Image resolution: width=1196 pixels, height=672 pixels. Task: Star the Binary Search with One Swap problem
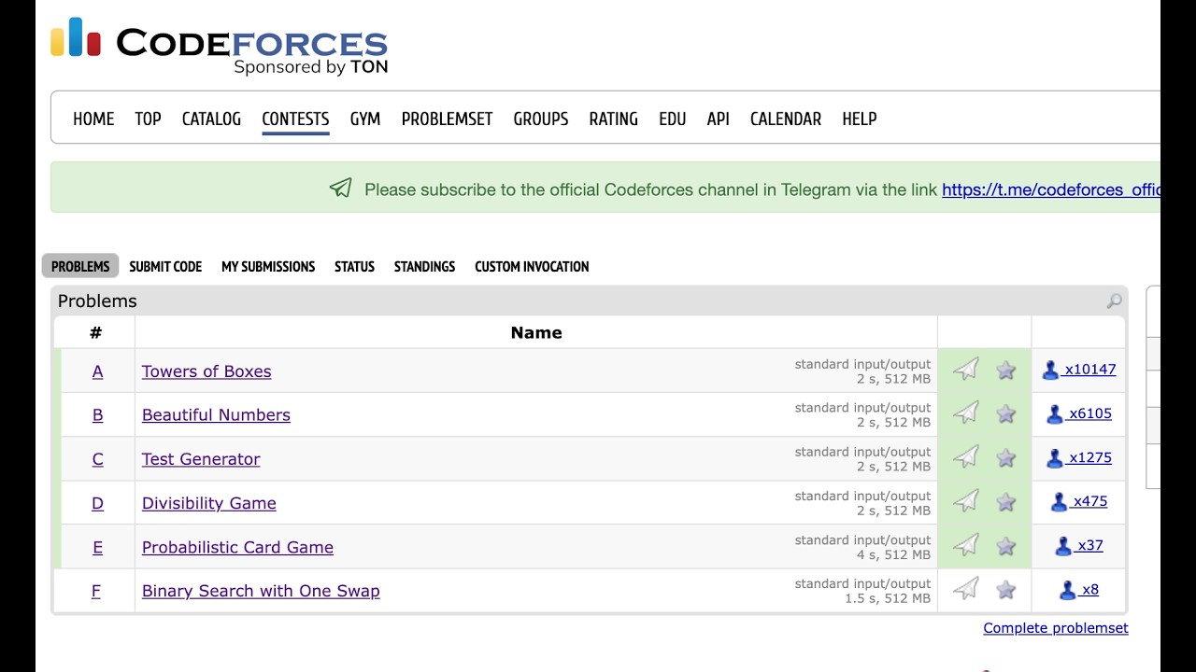coord(1005,590)
